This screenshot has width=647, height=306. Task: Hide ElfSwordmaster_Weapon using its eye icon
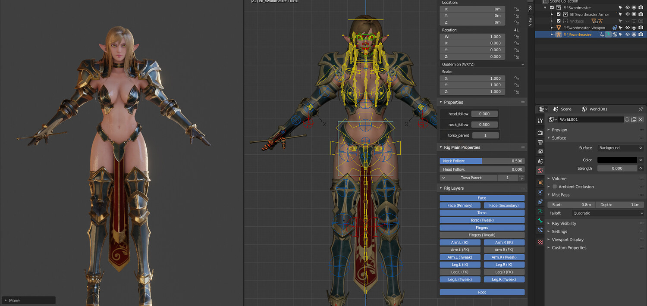click(x=628, y=28)
